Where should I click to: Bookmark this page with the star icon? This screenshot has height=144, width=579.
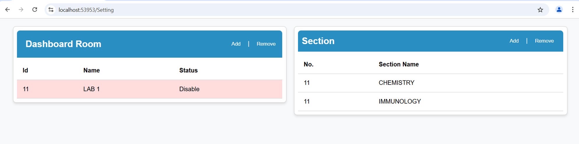[540, 10]
